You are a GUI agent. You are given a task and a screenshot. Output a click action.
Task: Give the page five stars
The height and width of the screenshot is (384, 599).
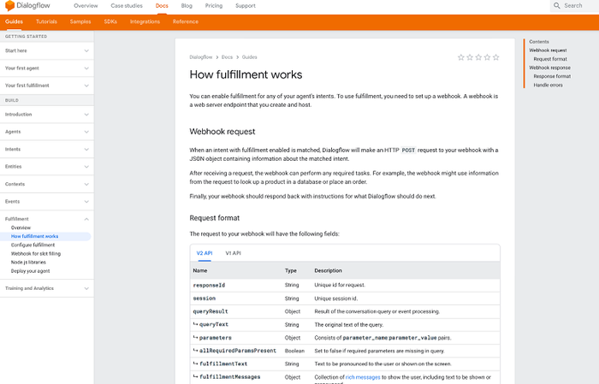(x=495, y=57)
